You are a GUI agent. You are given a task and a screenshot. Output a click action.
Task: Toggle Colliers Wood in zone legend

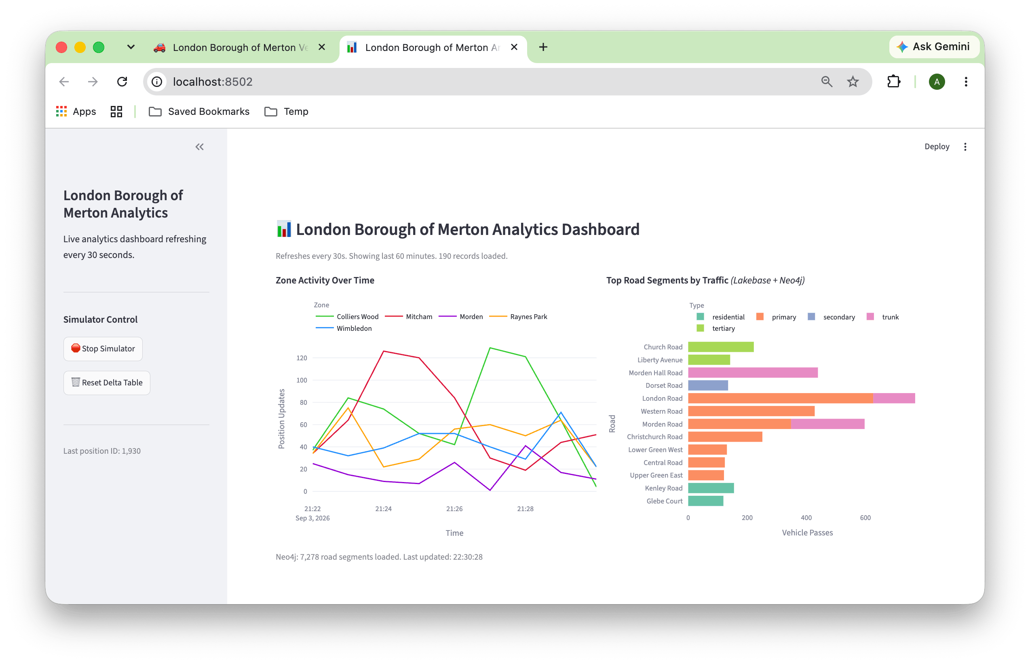click(x=347, y=317)
